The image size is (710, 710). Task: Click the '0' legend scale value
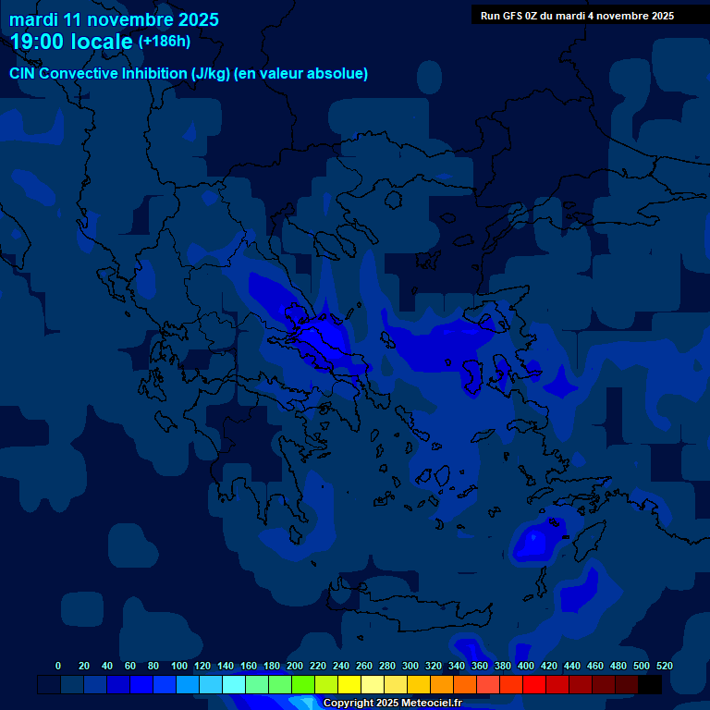click(58, 666)
